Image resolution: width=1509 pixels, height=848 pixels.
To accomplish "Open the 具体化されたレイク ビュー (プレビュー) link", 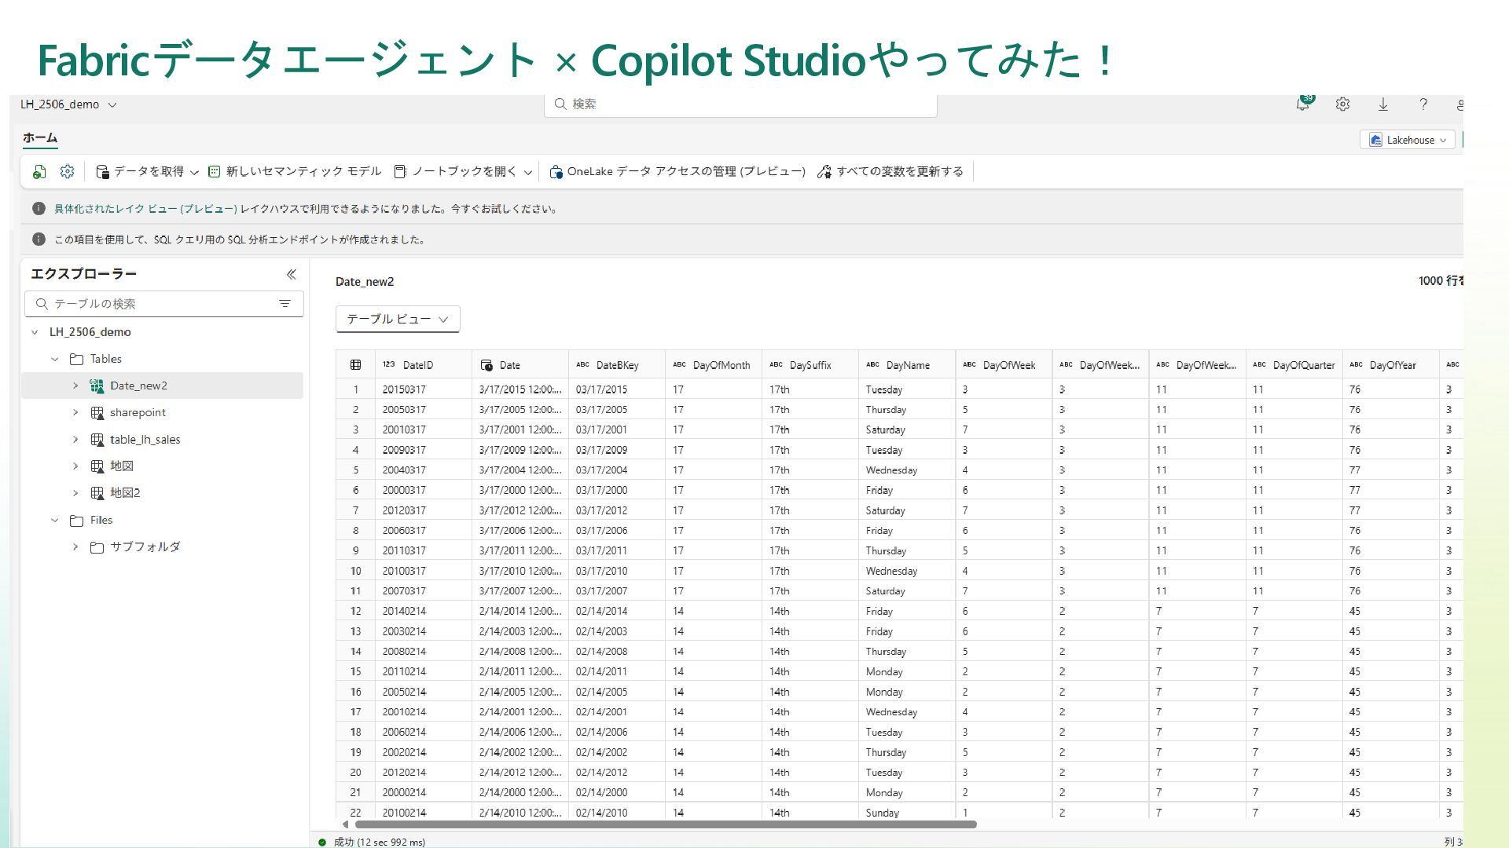I will click(145, 209).
